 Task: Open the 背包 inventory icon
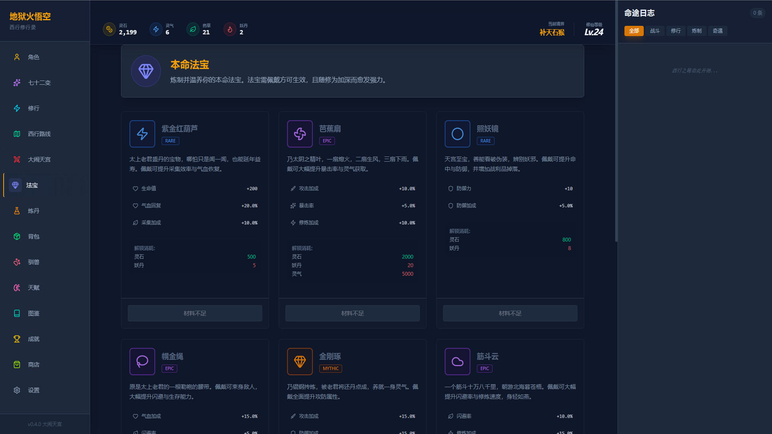pyautogui.click(x=16, y=236)
